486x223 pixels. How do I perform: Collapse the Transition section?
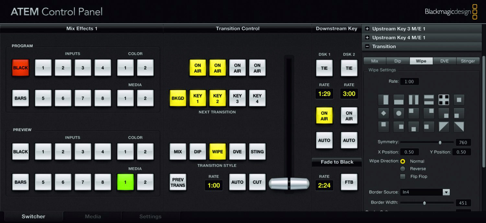click(x=367, y=47)
